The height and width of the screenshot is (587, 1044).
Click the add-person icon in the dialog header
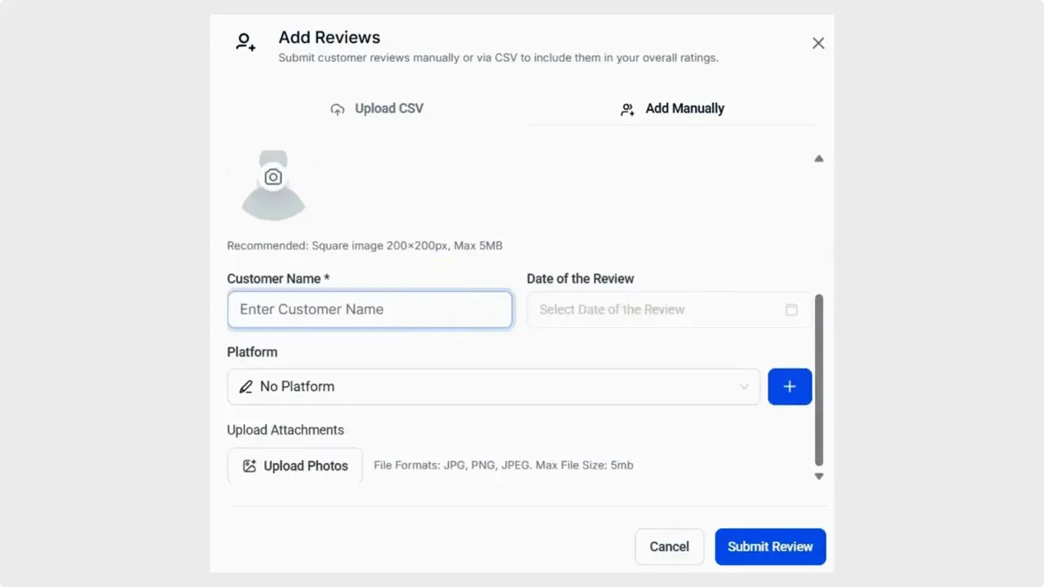pyautogui.click(x=246, y=42)
